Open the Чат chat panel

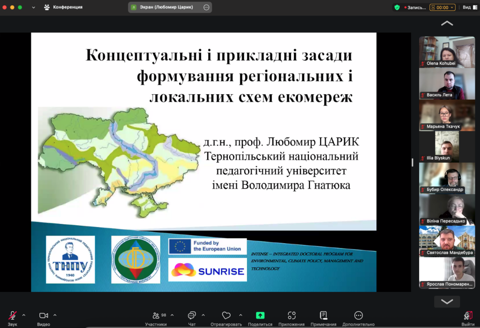click(x=192, y=316)
